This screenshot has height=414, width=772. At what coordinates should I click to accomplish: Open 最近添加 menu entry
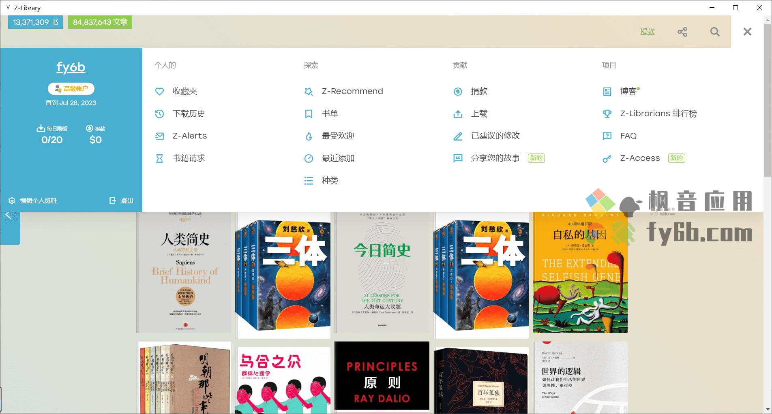click(x=338, y=158)
